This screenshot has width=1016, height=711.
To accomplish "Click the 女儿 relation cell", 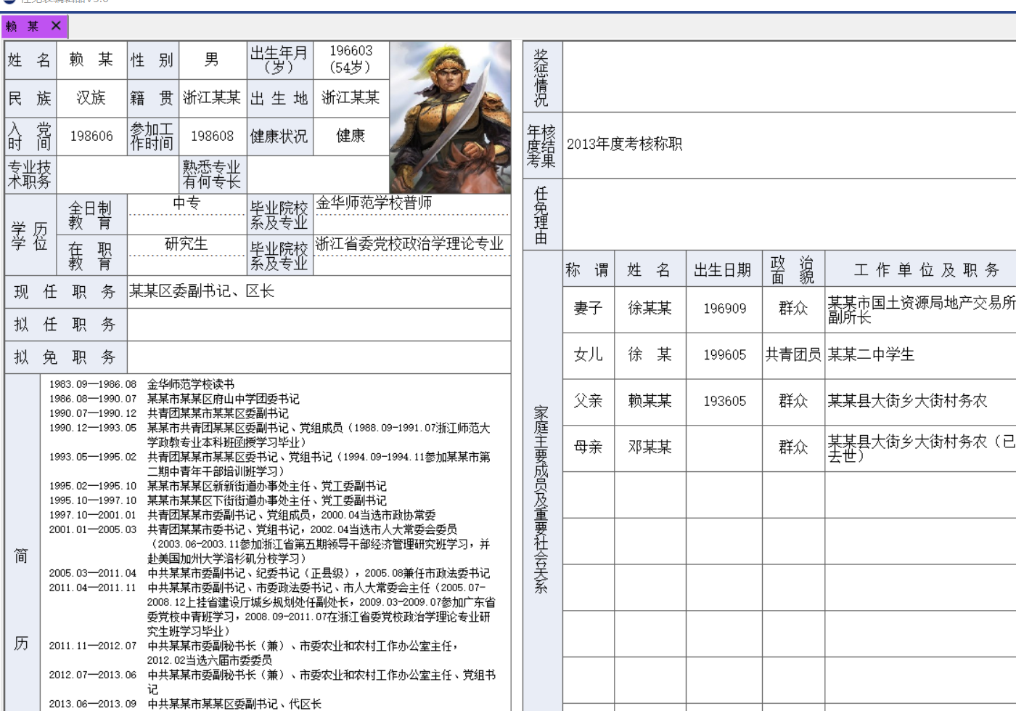I will 589,355.
